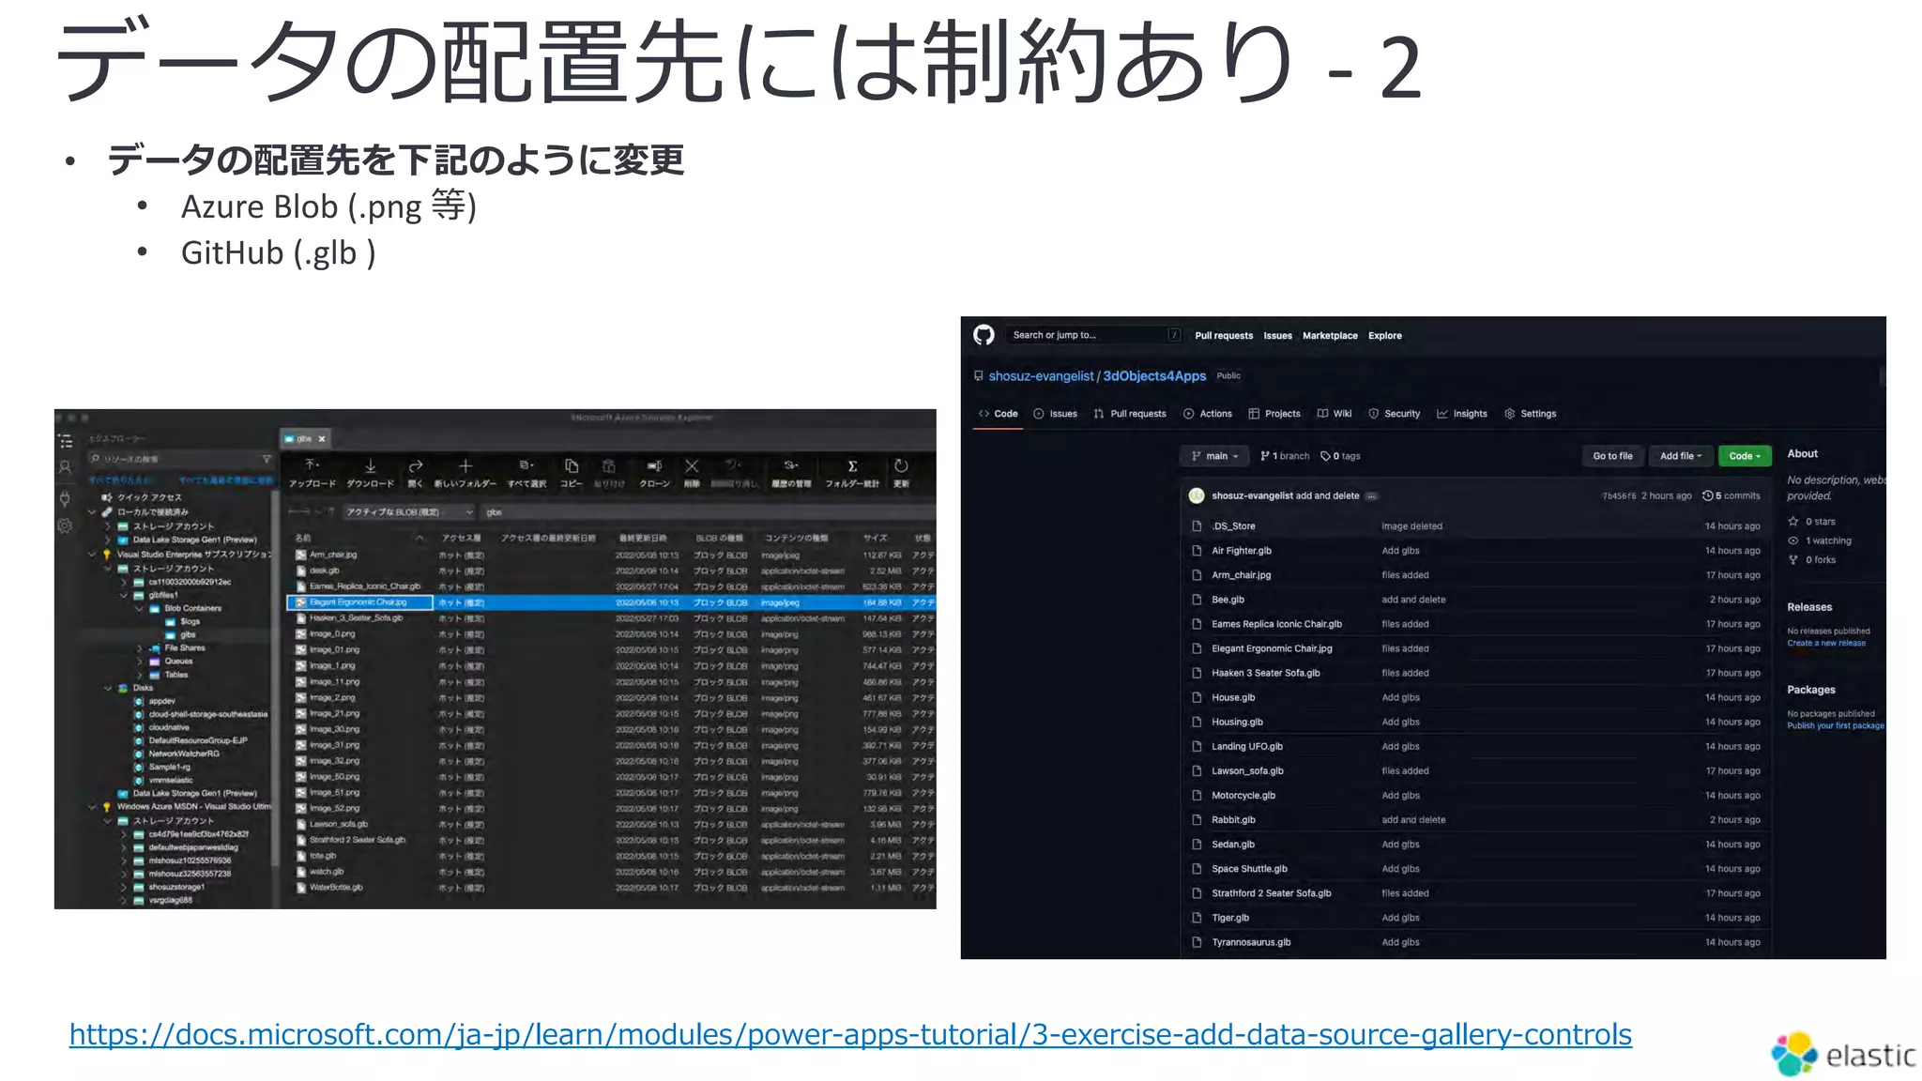Image resolution: width=1922 pixels, height=1081 pixels.
Task: Click GitHub Search or jump to field
Action: pos(1093,335)
